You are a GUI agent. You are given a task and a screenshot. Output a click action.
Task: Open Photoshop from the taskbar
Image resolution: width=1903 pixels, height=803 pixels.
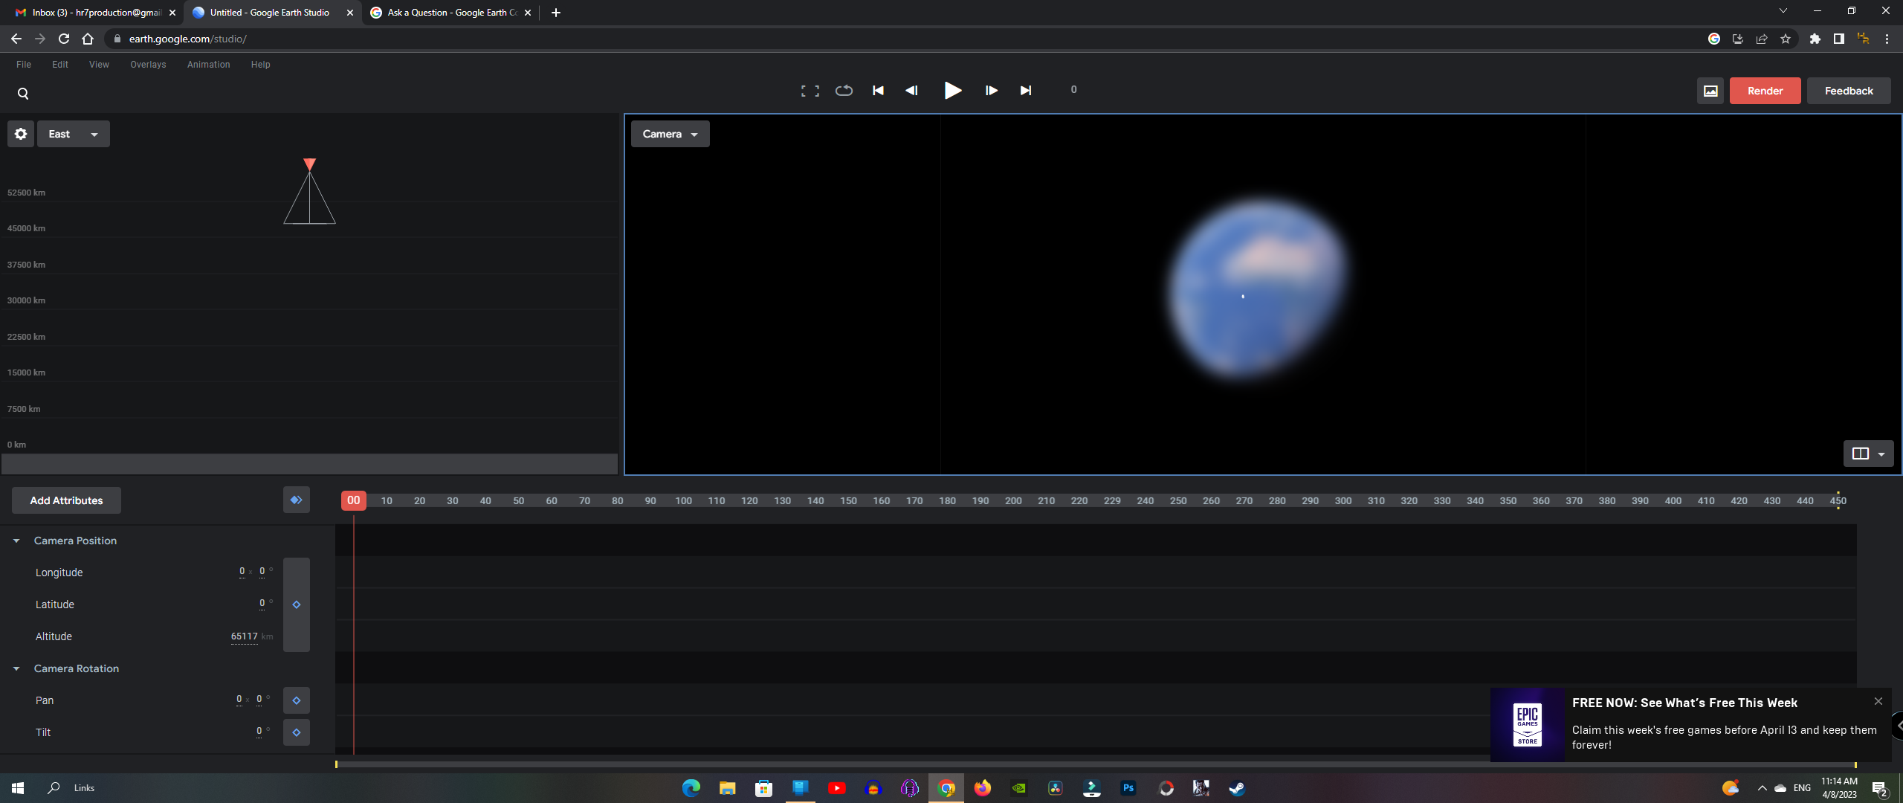1128,787
